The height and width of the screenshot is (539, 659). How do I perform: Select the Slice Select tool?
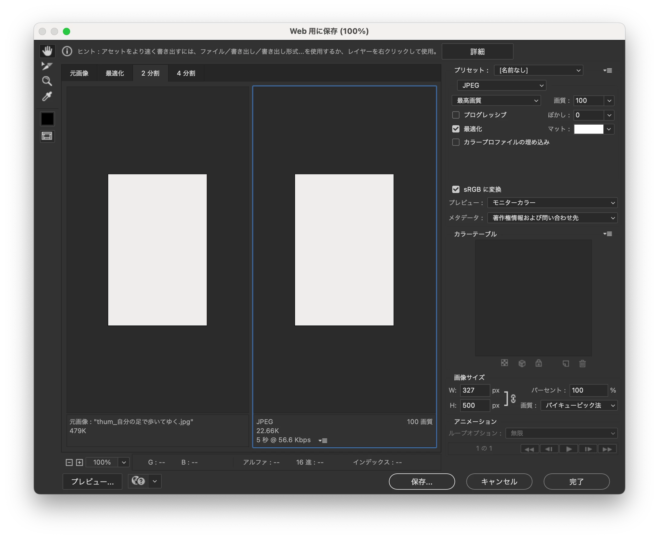(x=47, y=66)
